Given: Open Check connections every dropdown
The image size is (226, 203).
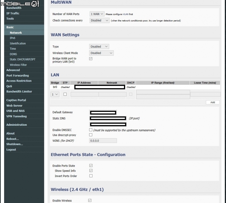Looking at the screenshot, I should coord(100,20).
